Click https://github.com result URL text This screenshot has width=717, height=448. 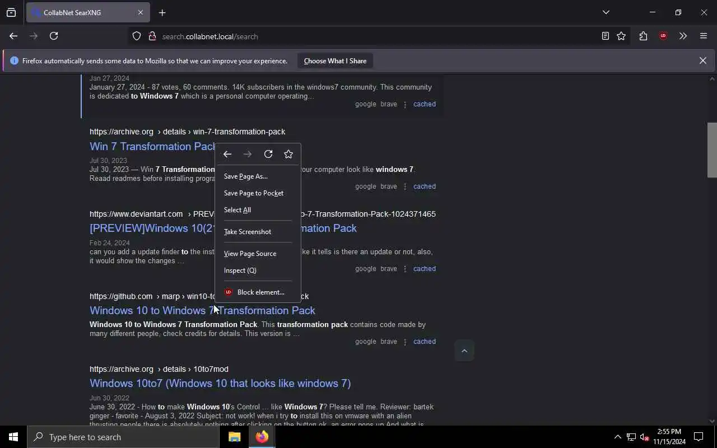click(x=121, y=296)
